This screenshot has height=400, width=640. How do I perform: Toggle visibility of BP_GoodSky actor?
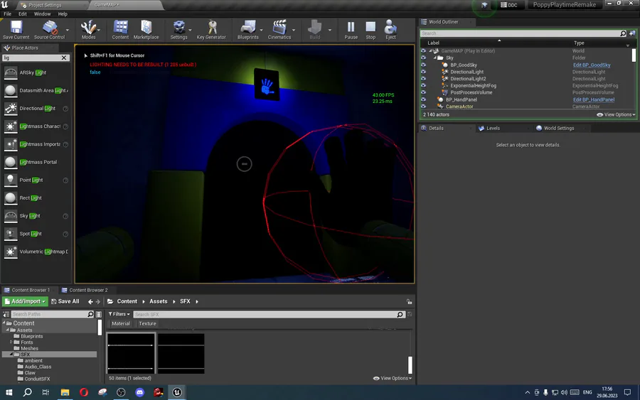click(x=423, y=65)
